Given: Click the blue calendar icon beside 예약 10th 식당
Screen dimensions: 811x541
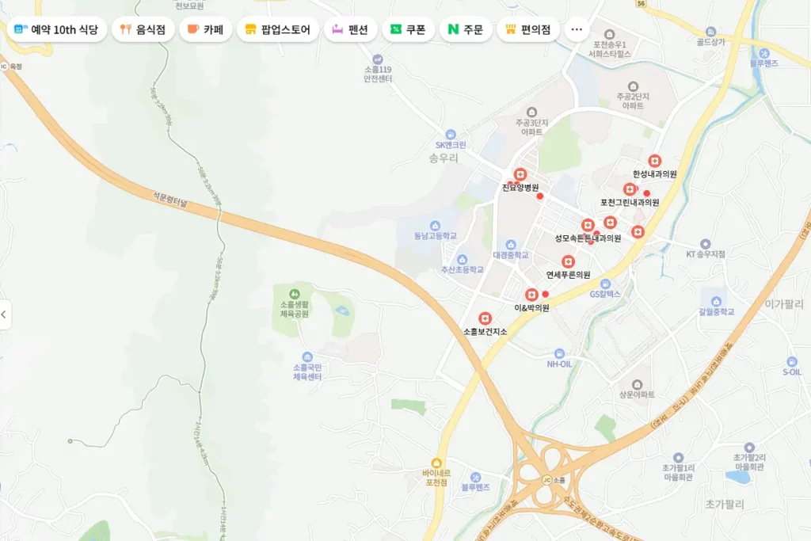Looking at the screenshot, I should click(20, 27).
